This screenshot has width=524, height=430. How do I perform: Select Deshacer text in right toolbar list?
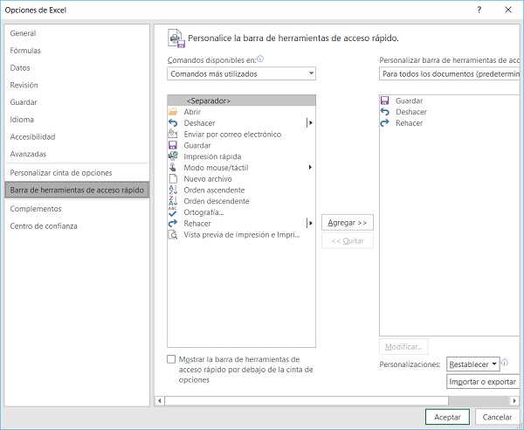pyautogui.click(x=411, y=112)
